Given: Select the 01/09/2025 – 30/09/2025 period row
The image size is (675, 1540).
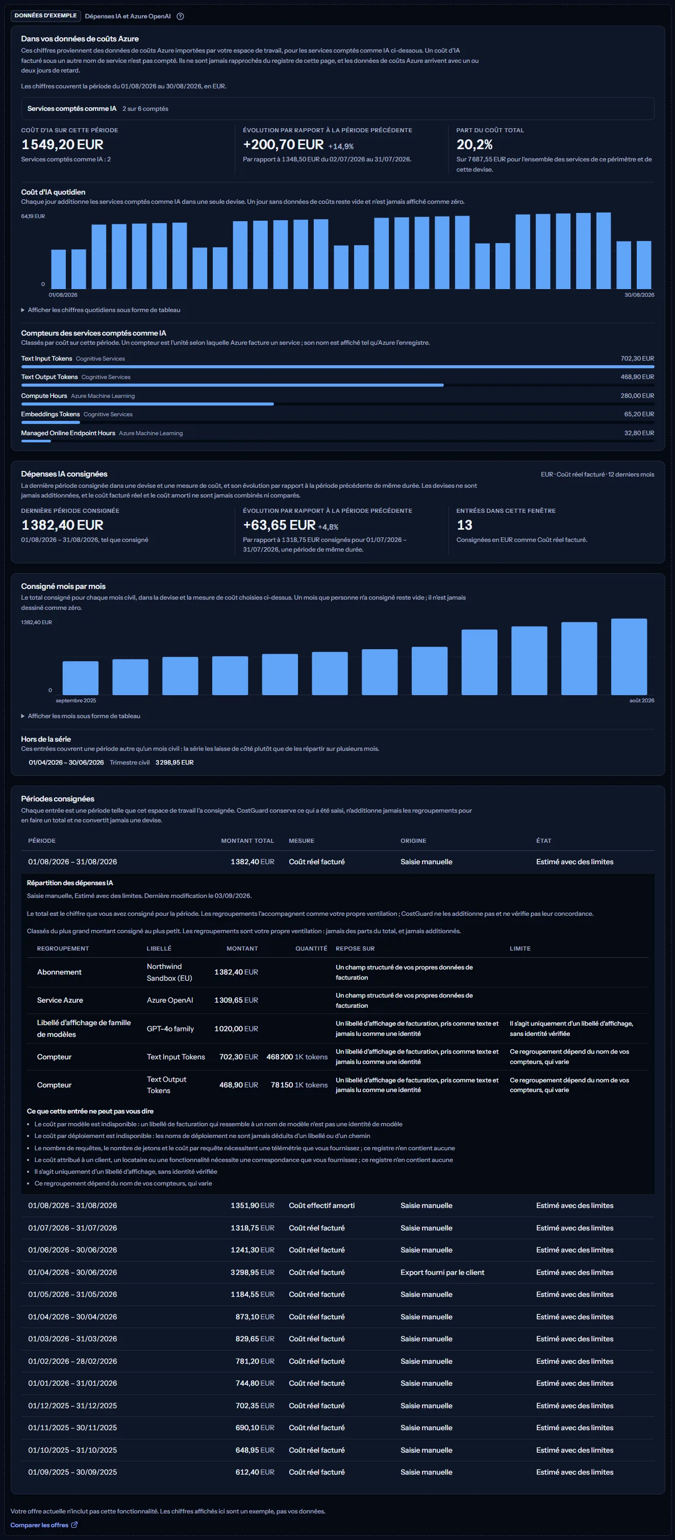Looking at the screenshot, I should (338, 1472).
